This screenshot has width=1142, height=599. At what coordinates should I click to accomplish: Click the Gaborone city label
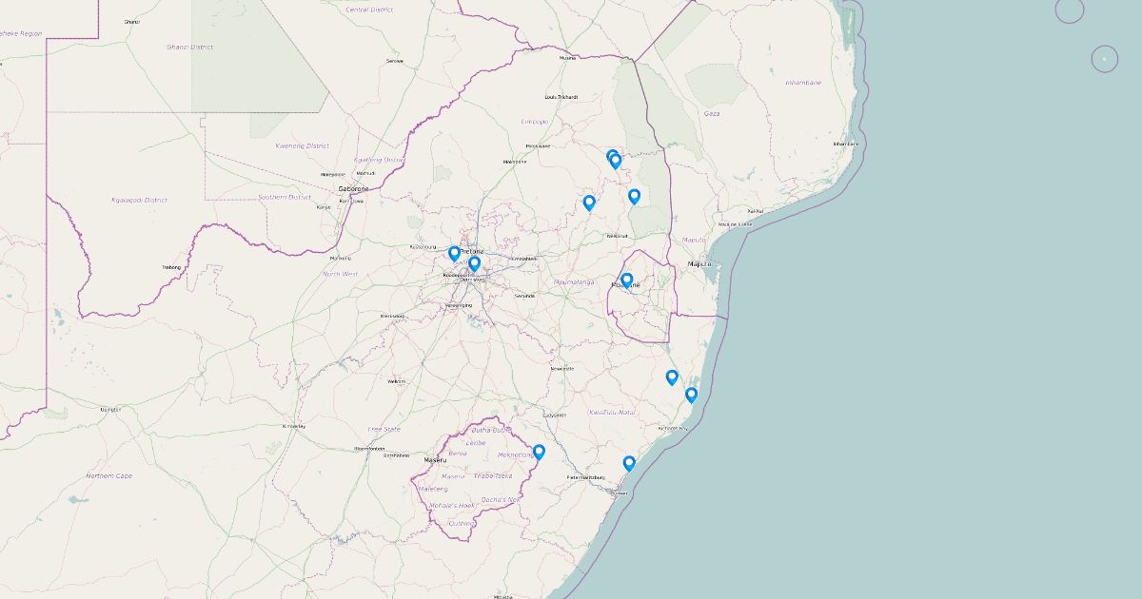click(352, 189)
